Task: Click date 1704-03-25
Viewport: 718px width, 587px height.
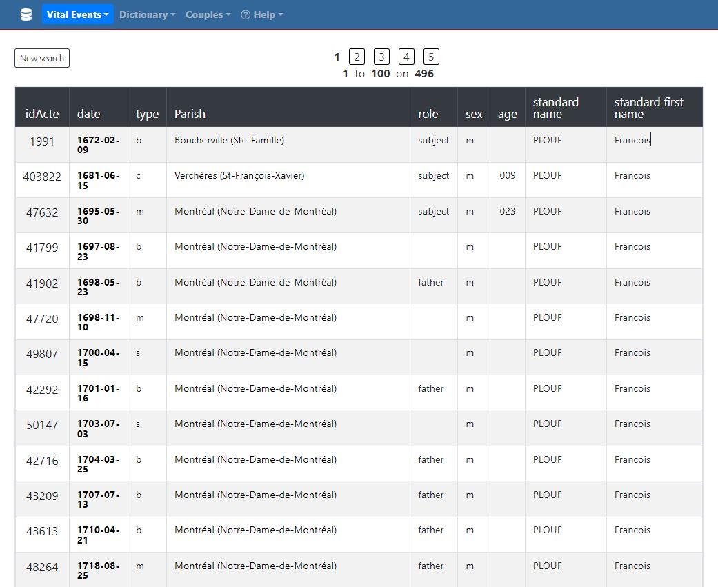Action: point(98,464)
